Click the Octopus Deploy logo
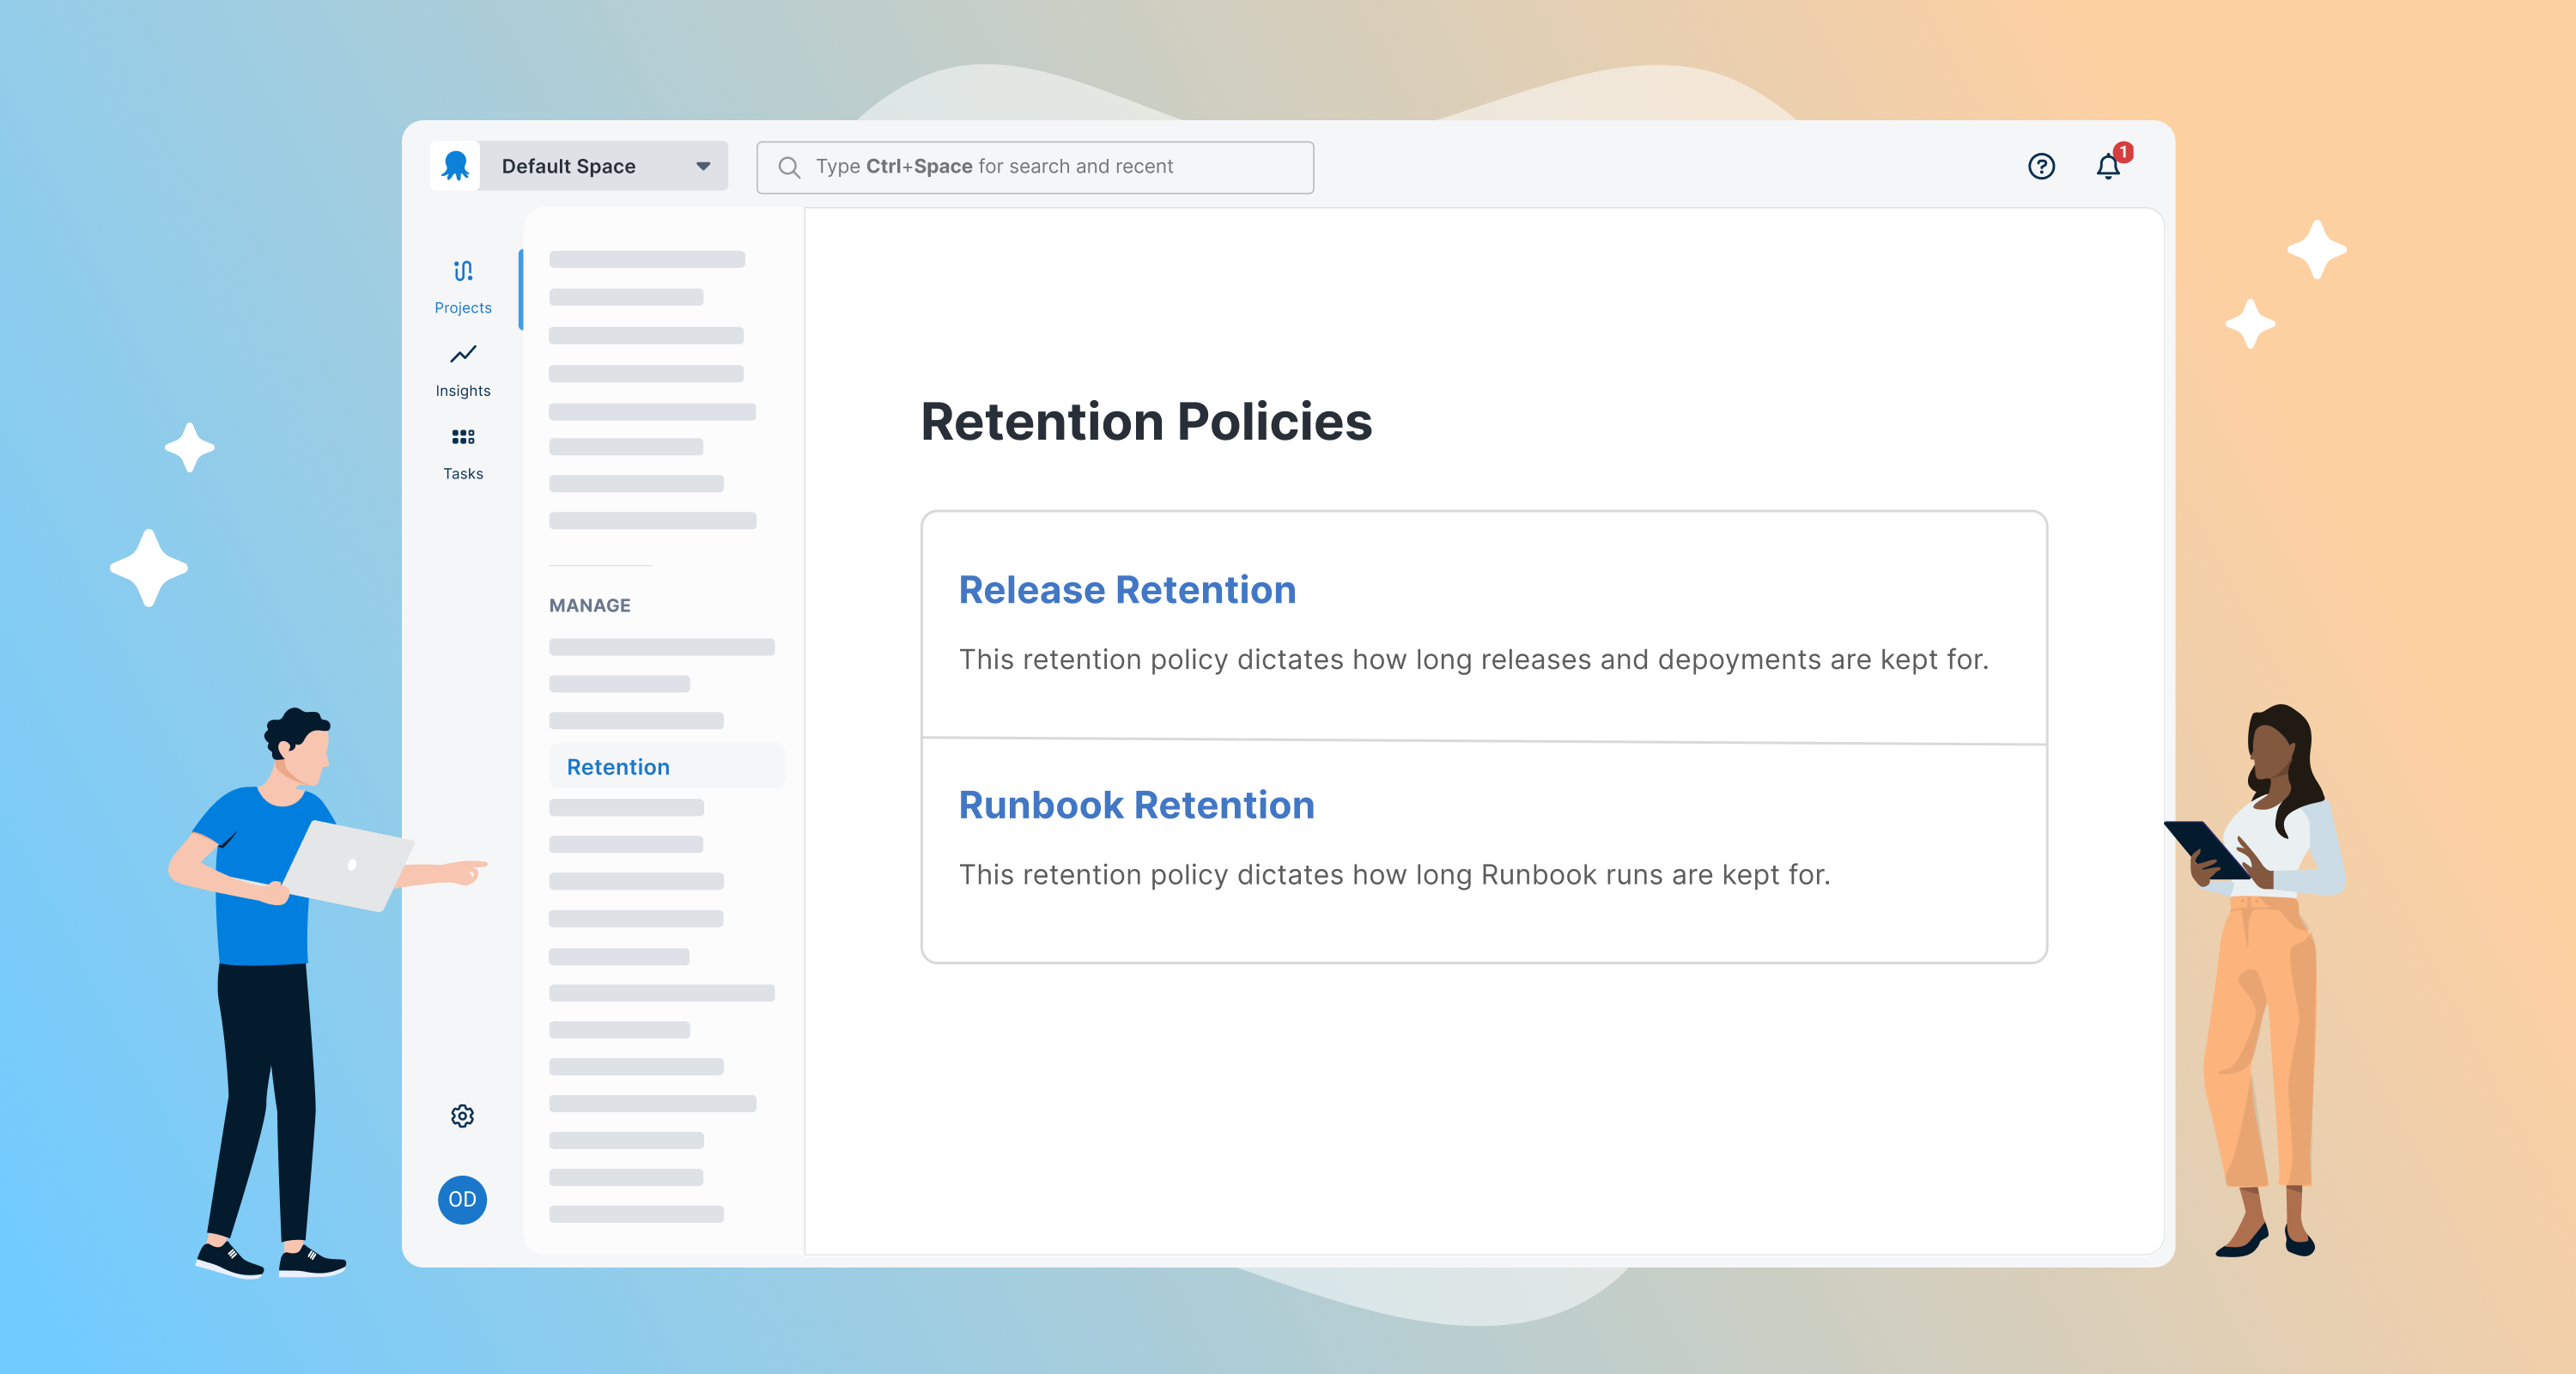The image size is (2576, 1374). point(456,165)
